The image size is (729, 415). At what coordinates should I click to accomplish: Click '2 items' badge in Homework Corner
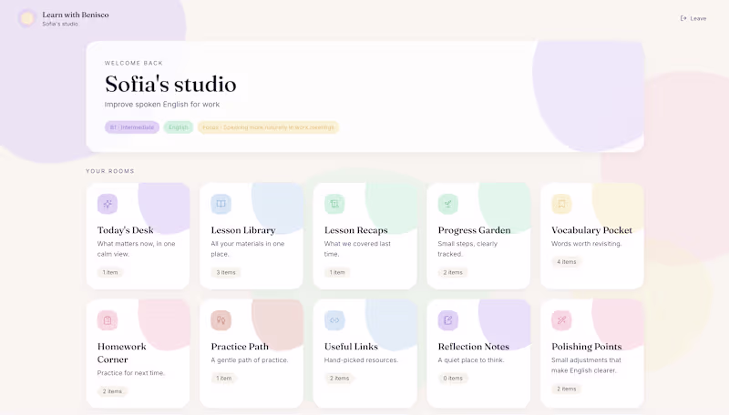coord(112,391)
